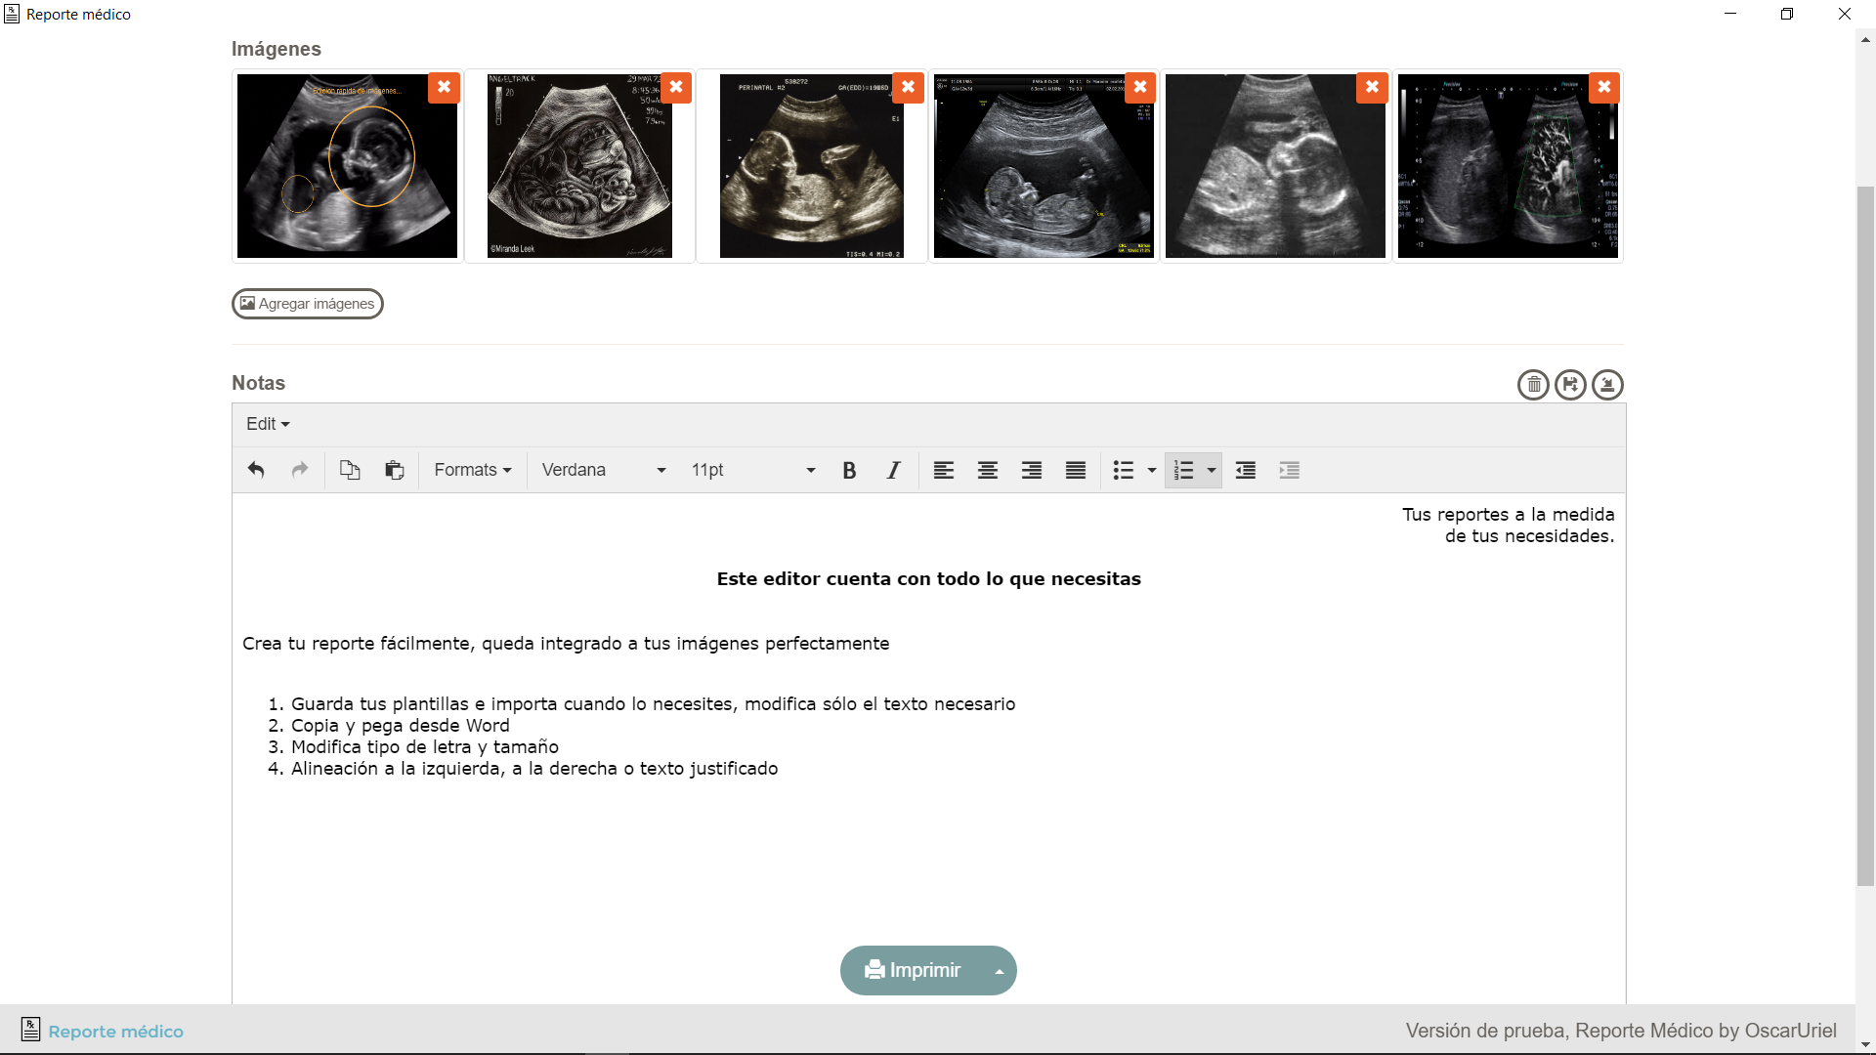The image size is (1876, 1055).
Task: Click the save template floppy icon
Action: [1570, 385]
